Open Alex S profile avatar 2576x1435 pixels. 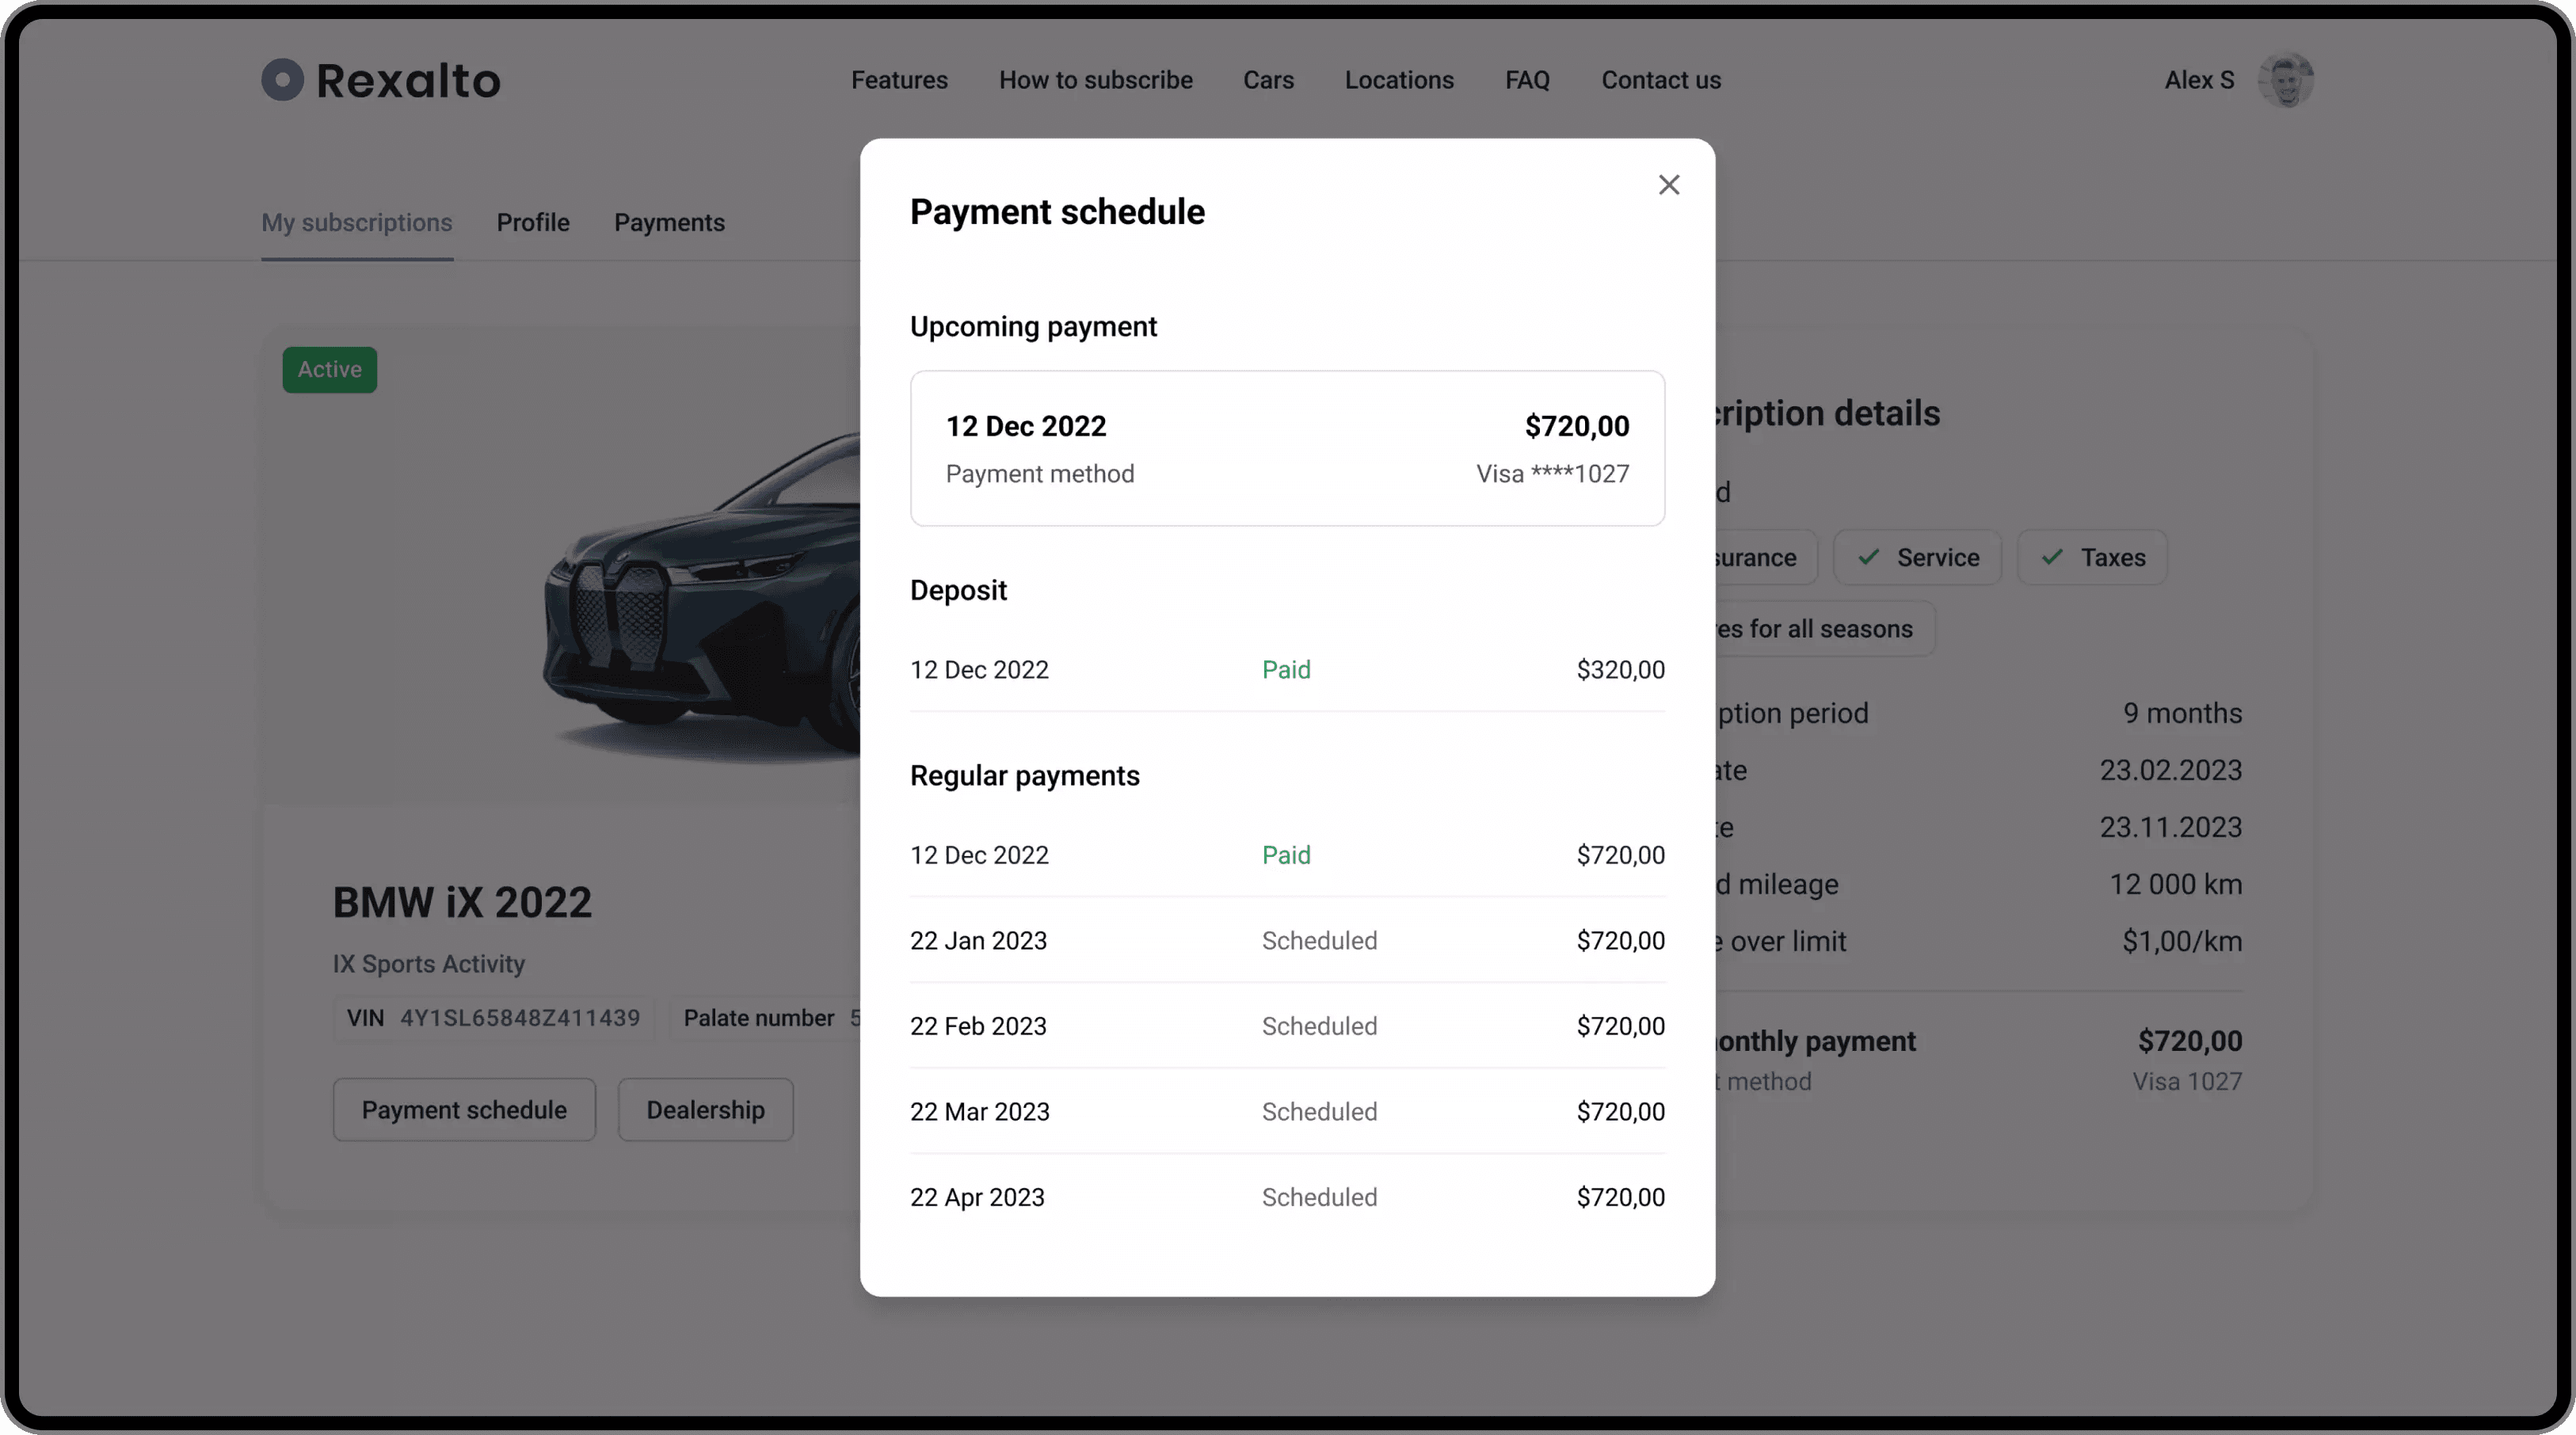click(2285, 80)
